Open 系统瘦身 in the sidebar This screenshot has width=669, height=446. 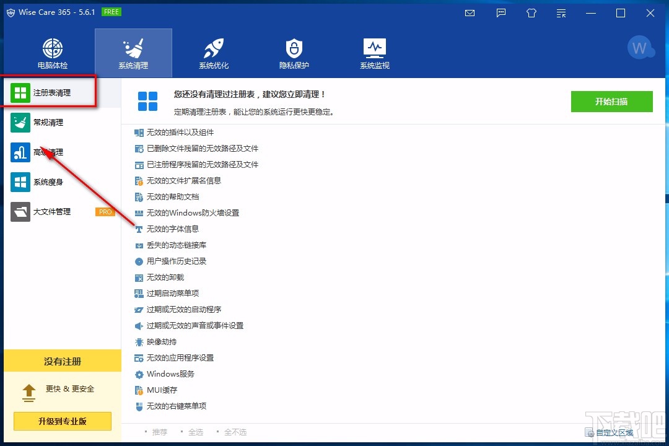(x=63, y=182)
